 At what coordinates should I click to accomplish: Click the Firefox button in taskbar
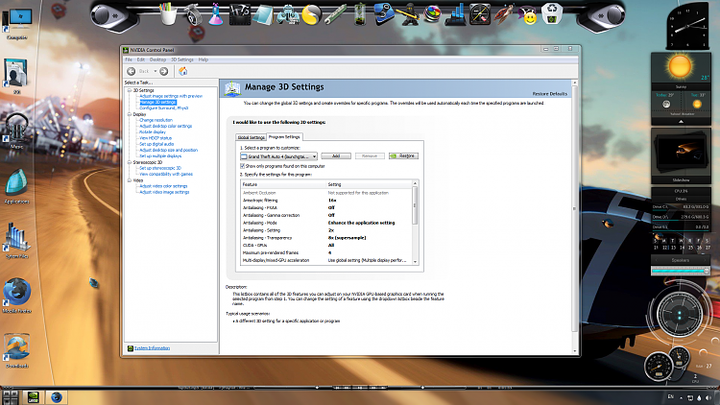click(57, 397)
